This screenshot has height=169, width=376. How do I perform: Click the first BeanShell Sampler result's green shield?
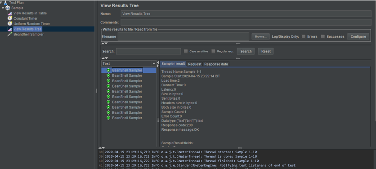pos(108,70)
